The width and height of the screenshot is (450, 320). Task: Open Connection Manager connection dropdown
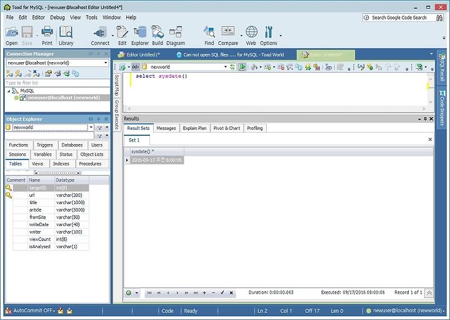tap(106, 63)
